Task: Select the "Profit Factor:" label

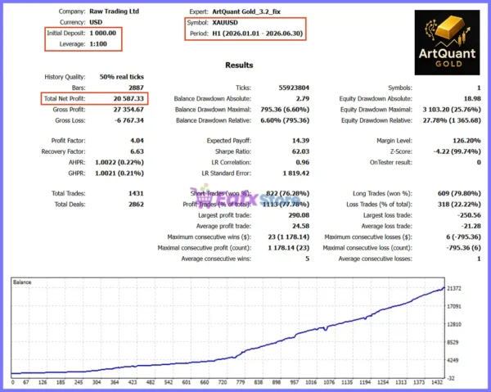Action: [x=68, y=141]
